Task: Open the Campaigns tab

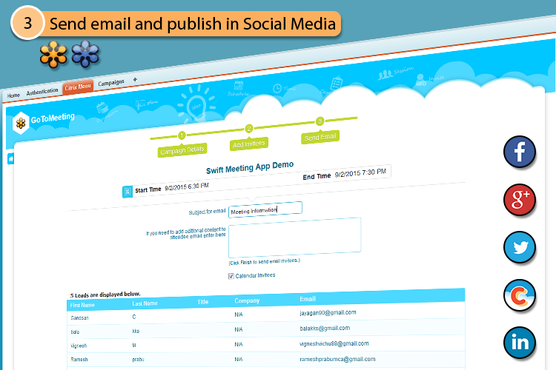Action: click(x=111, y=83)
